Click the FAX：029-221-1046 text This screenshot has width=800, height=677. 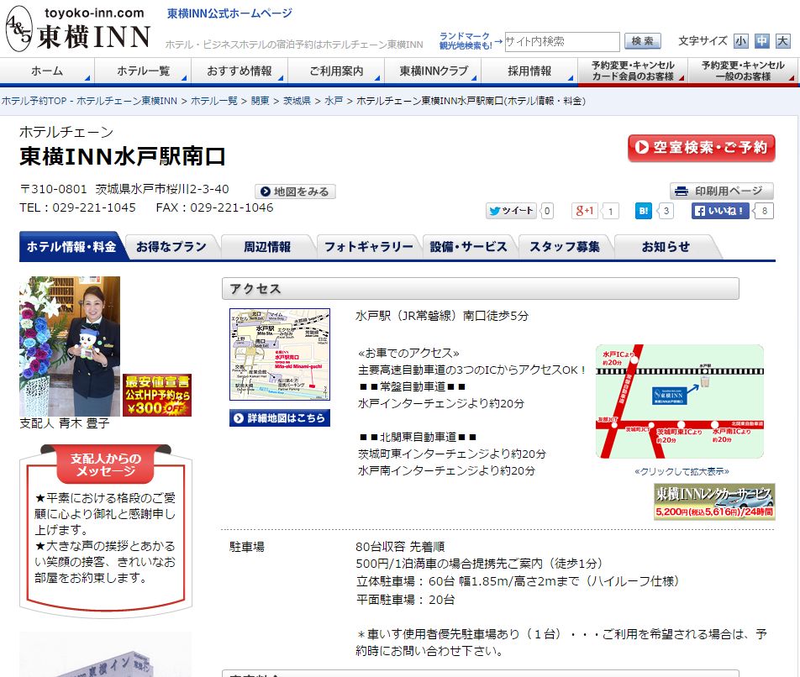[x=215, y=207]
